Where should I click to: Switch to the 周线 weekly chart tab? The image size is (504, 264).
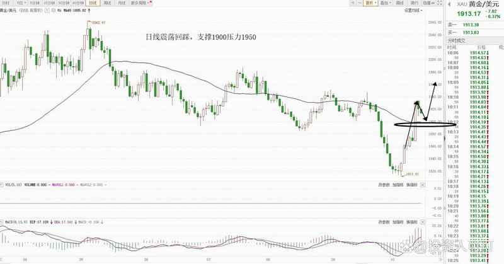click(x=107, y=3)
